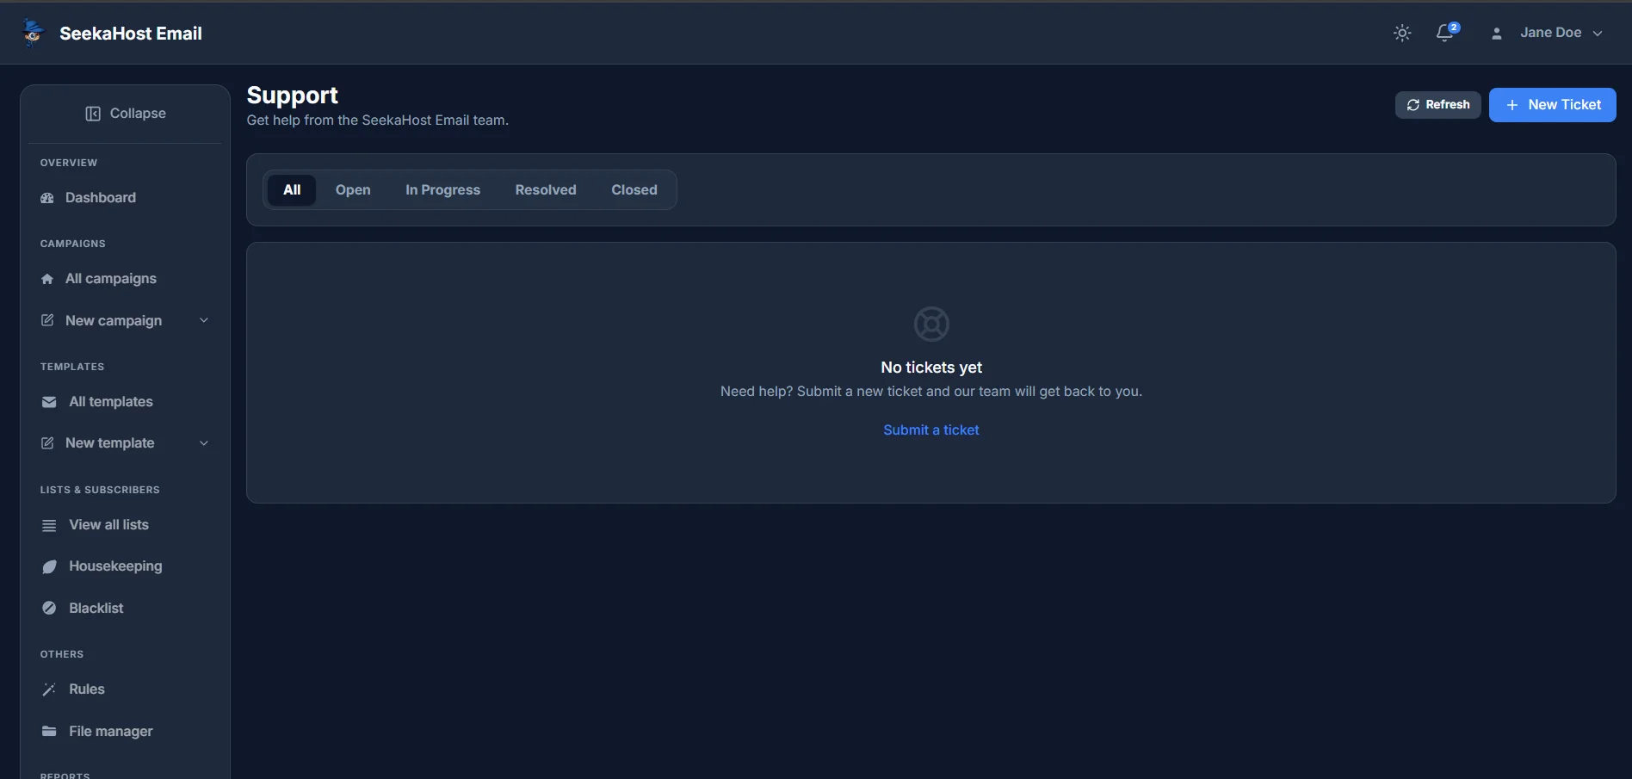Click the refresh arrows icon
This screenshot has height=779, width=1632.
1413,105
